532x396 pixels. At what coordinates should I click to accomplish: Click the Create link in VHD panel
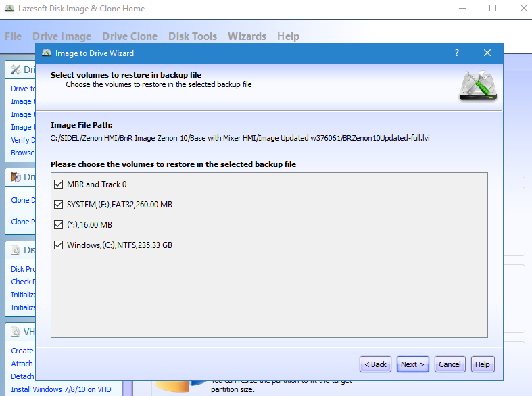[22, 351]
